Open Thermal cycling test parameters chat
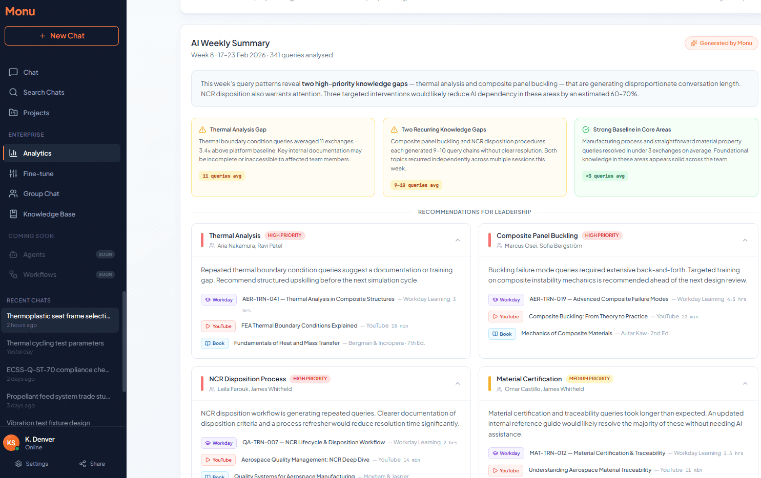Viewport: 761px width, 478px height. [60, 347]
